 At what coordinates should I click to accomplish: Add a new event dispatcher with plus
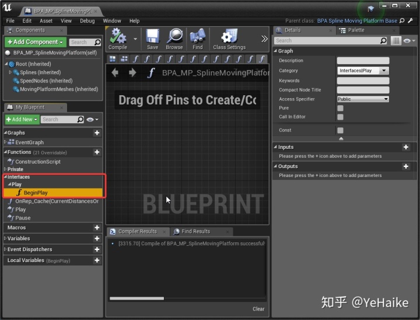point(97,249)
